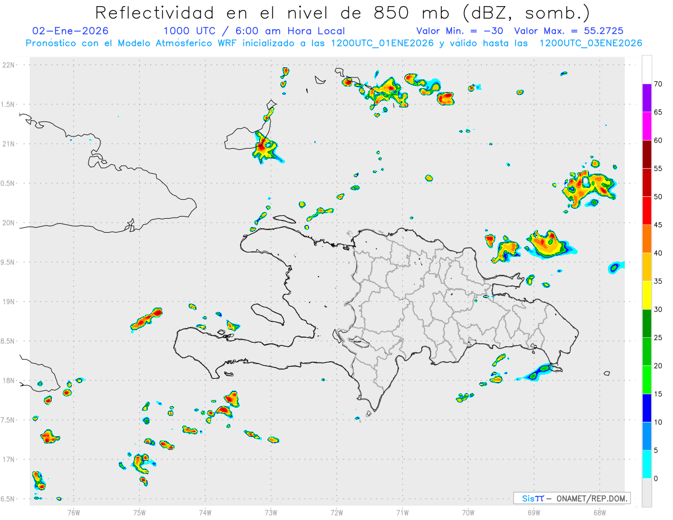The image size is (673, 520).
Task: Click the dark green 25–30 dBZ band
Action: 647,324
